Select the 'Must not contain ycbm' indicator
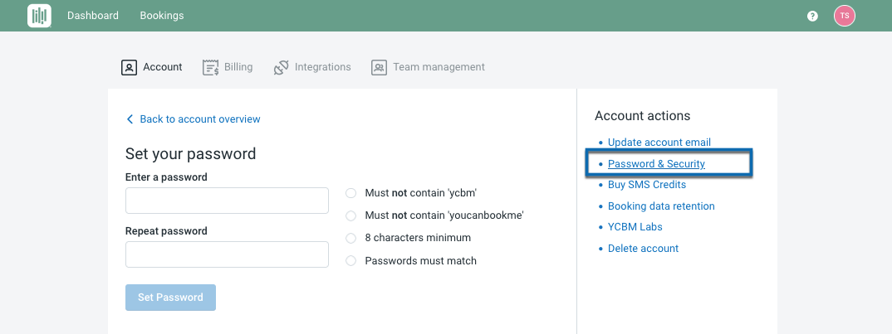 coord(350,193)
